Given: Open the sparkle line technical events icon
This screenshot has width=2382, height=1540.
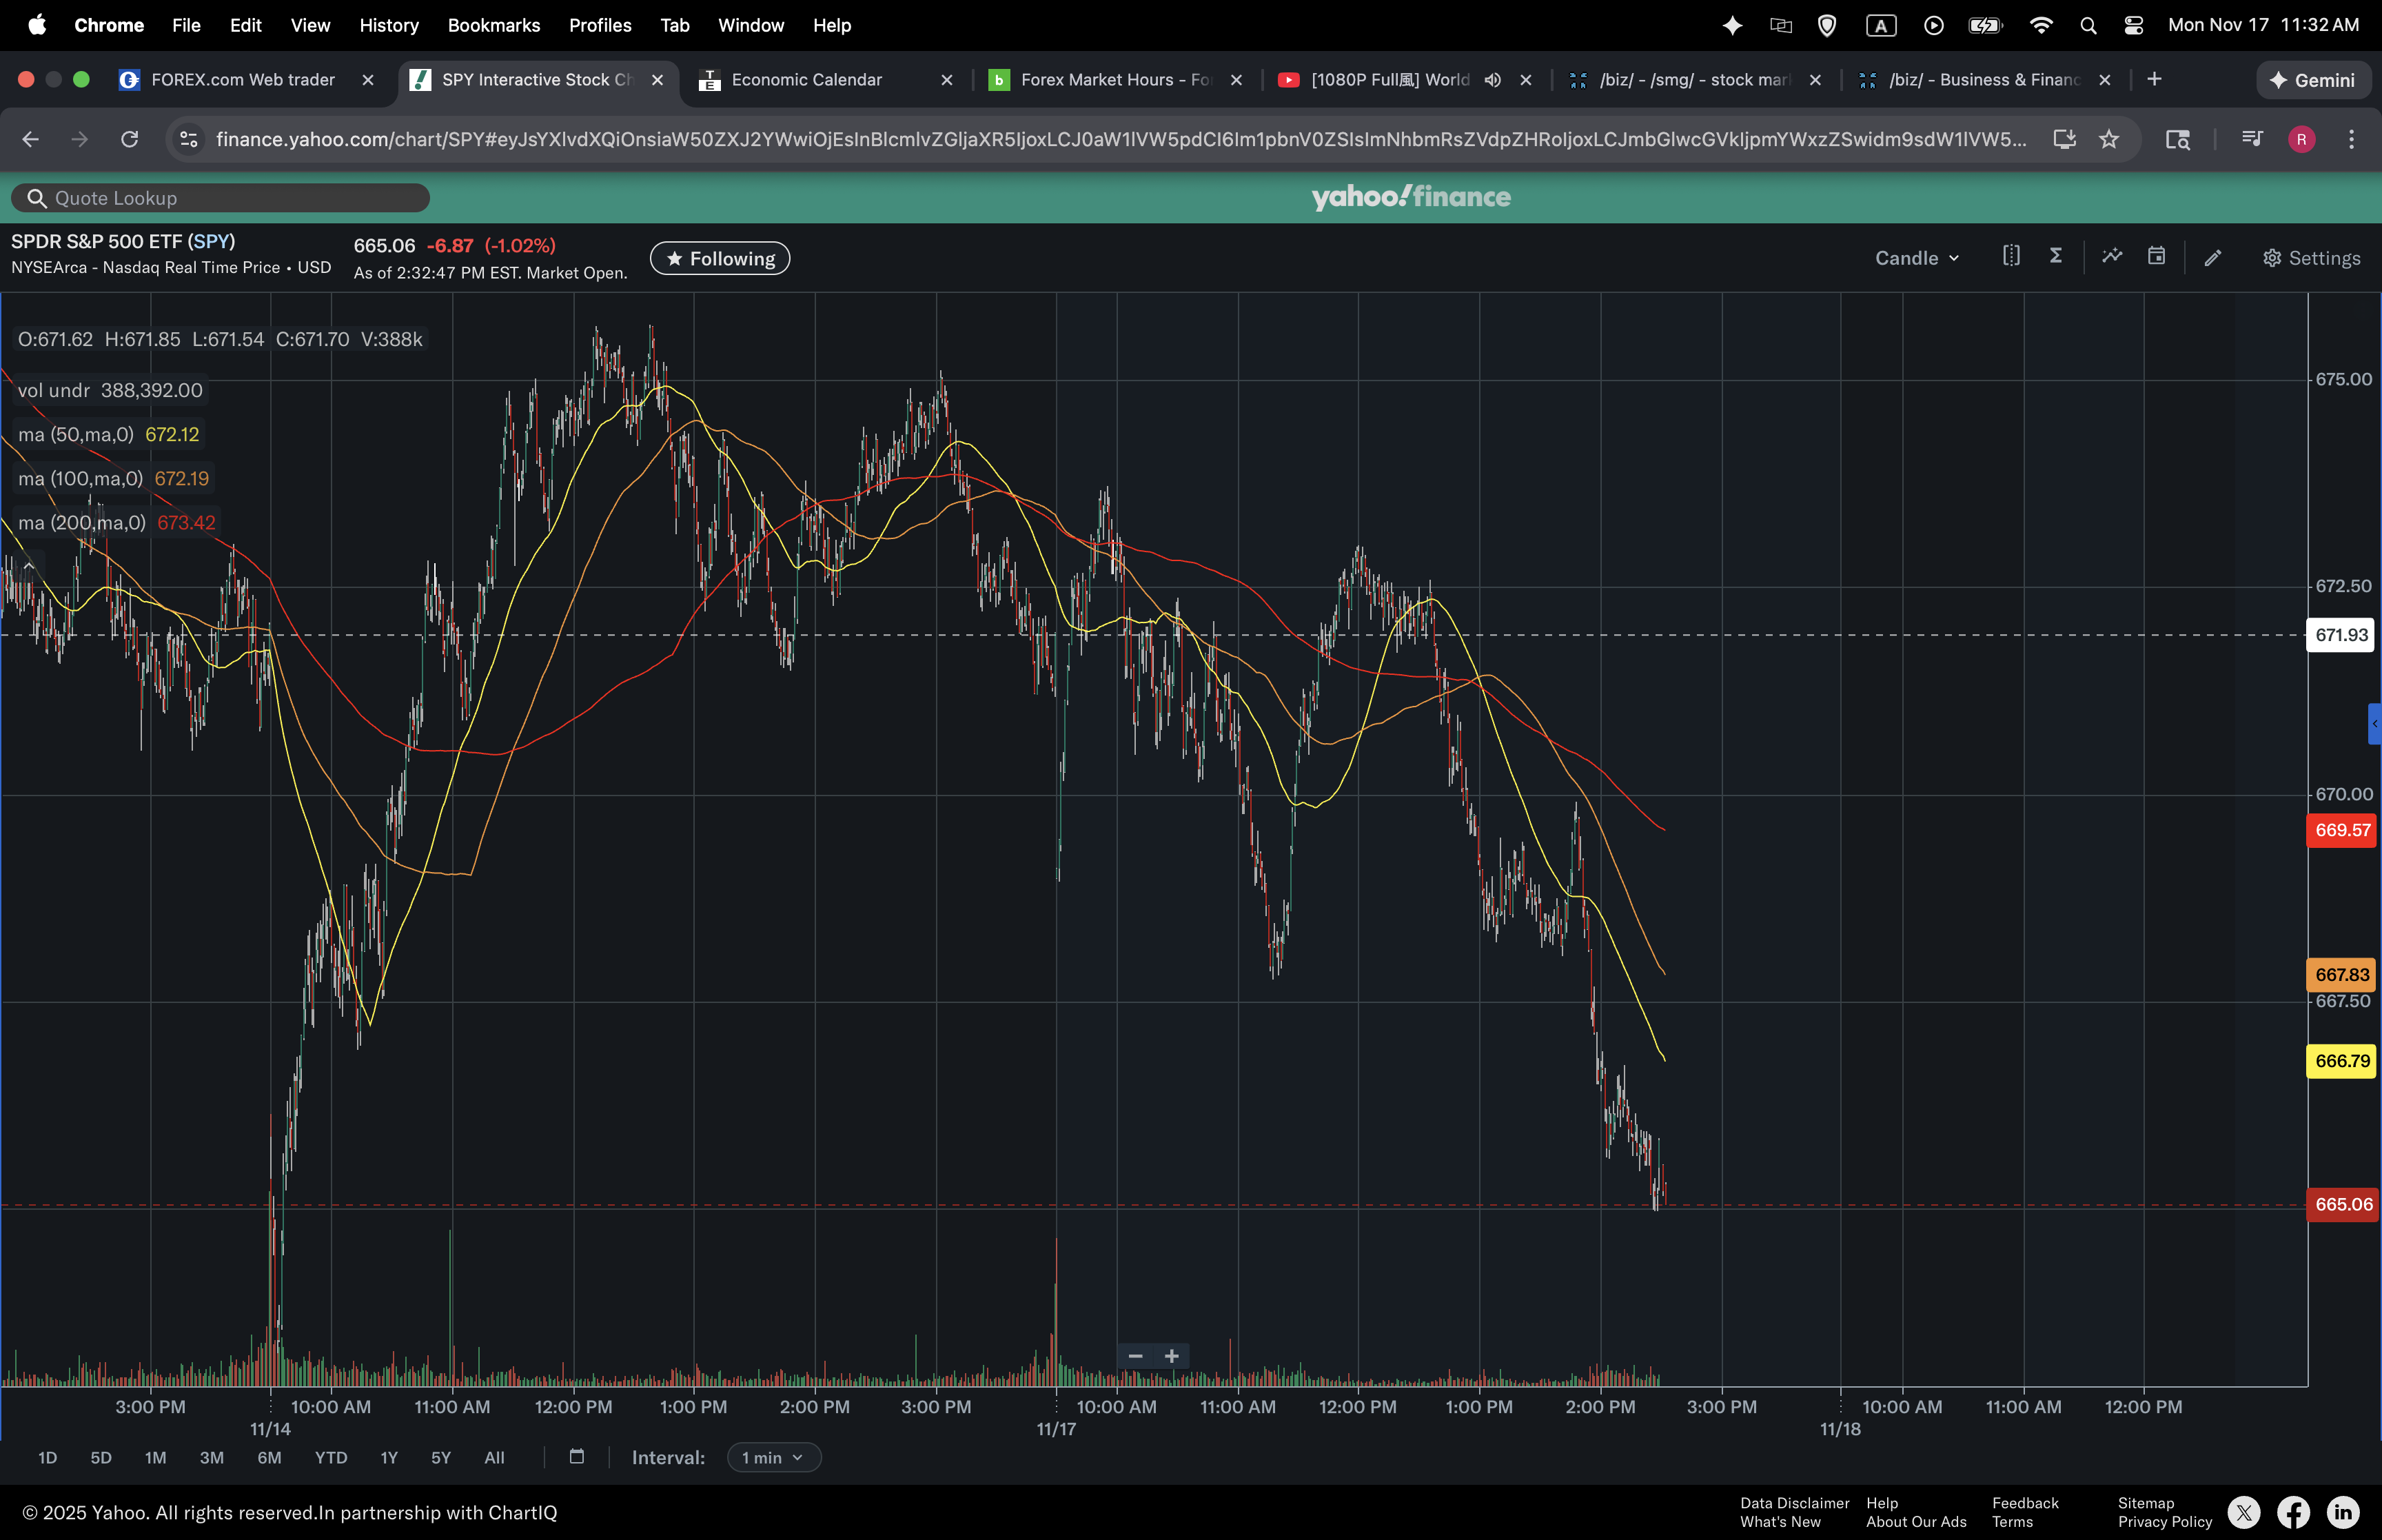Looking at the screenshot, I should click(x=2112, y=257).
